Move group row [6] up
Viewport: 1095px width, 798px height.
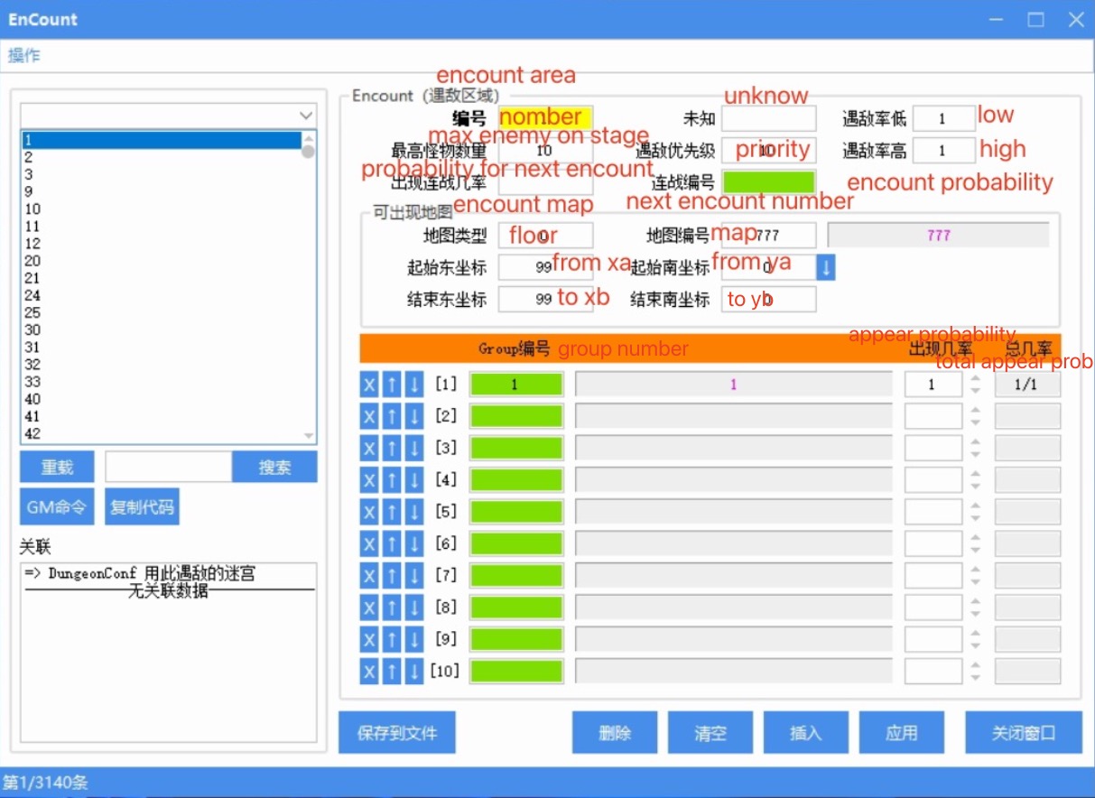coord(392,543)
